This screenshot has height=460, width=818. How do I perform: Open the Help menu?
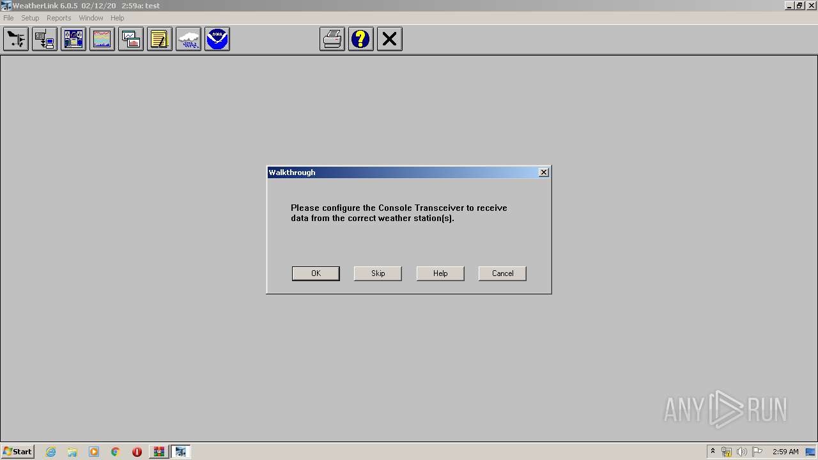pyautogui.click(x=118, y=18)
